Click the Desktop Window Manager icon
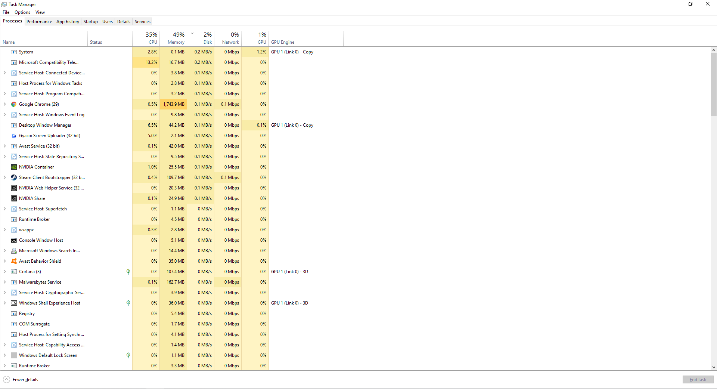 [14, 125]
